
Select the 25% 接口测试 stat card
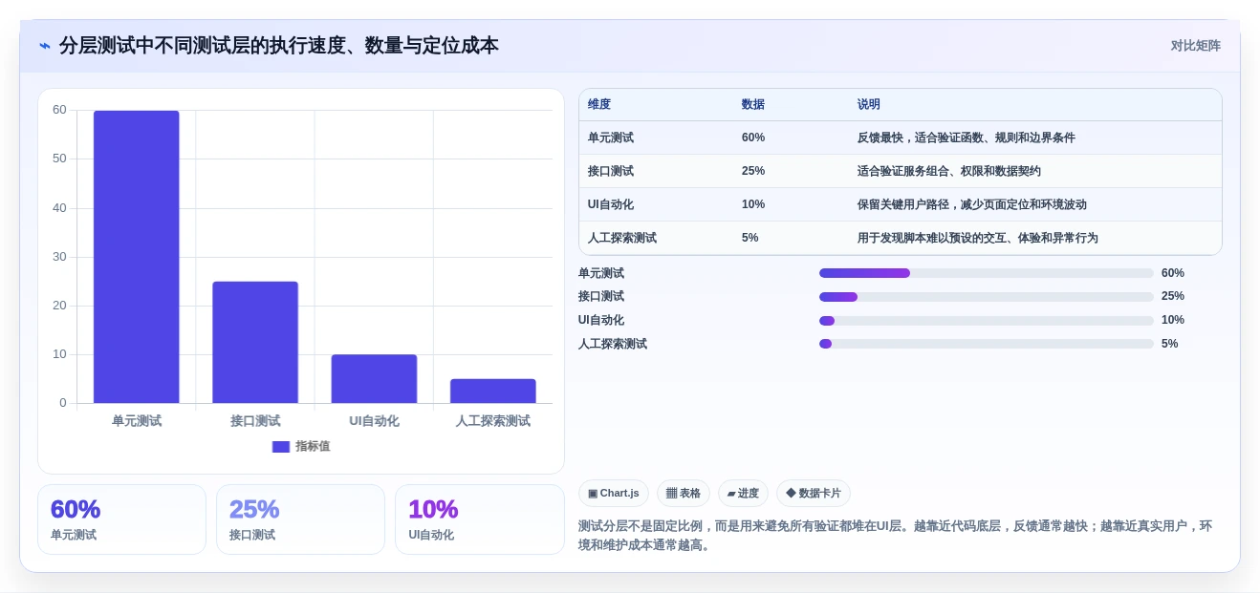(300, 519)
